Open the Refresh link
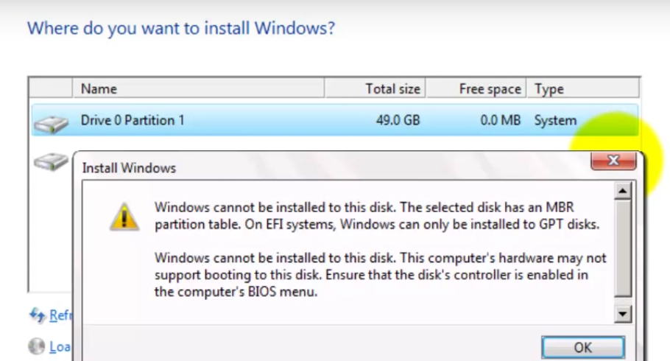Image resolution: width=670 pixels, height=361 pixels. coord(60,315)
